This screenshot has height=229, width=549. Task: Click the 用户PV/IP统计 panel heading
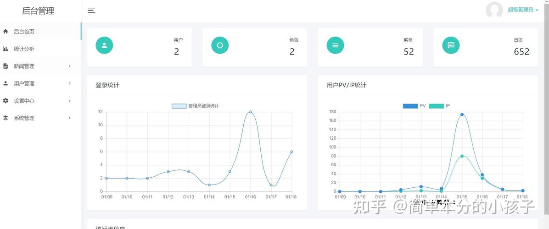[346, 85]
